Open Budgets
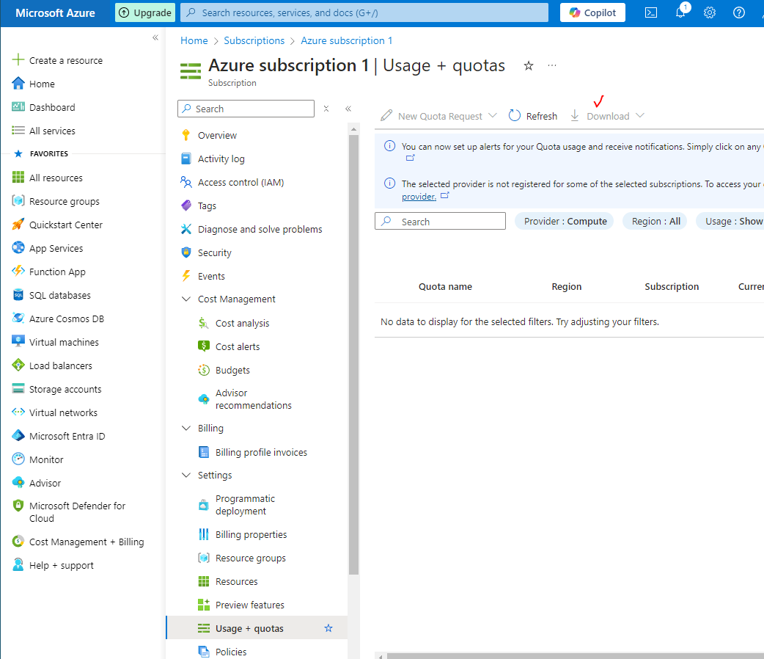764x659 pixels. [x=232, y=371]
